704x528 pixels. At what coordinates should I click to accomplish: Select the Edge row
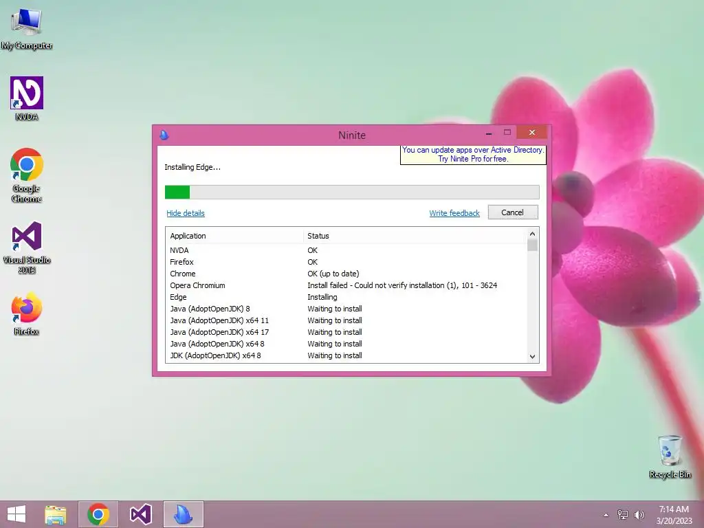tap(346, 297)
